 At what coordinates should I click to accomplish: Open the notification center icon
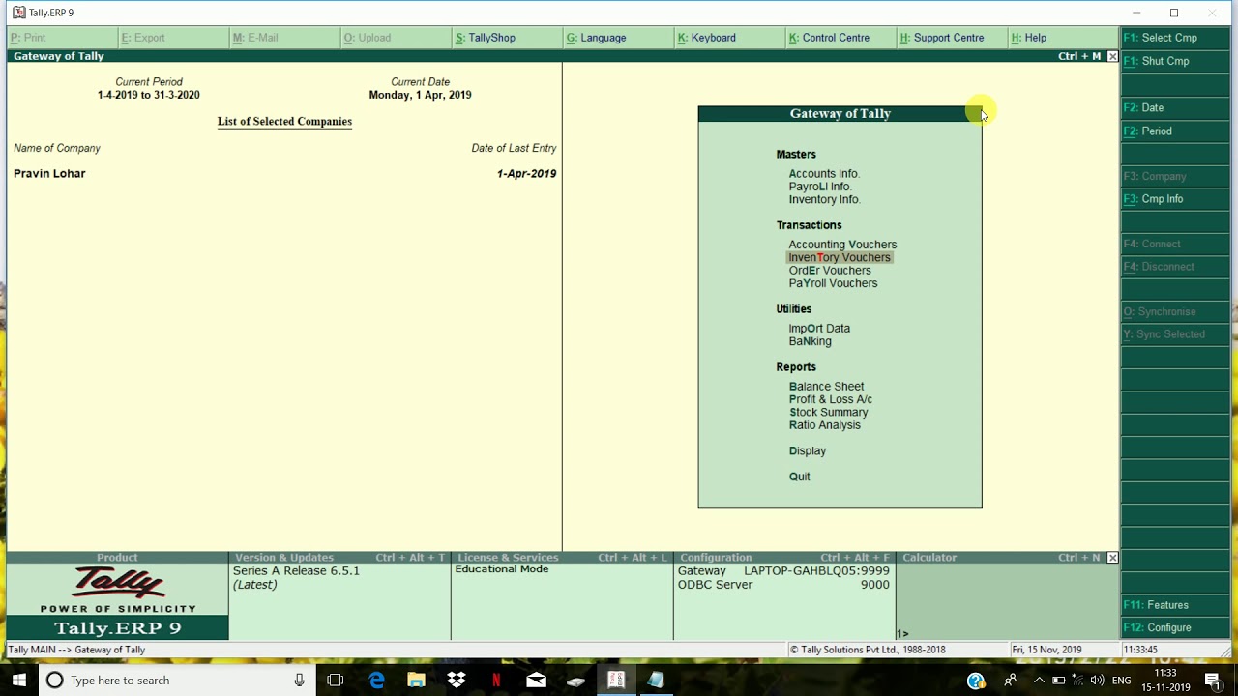tap(1213, 681)
